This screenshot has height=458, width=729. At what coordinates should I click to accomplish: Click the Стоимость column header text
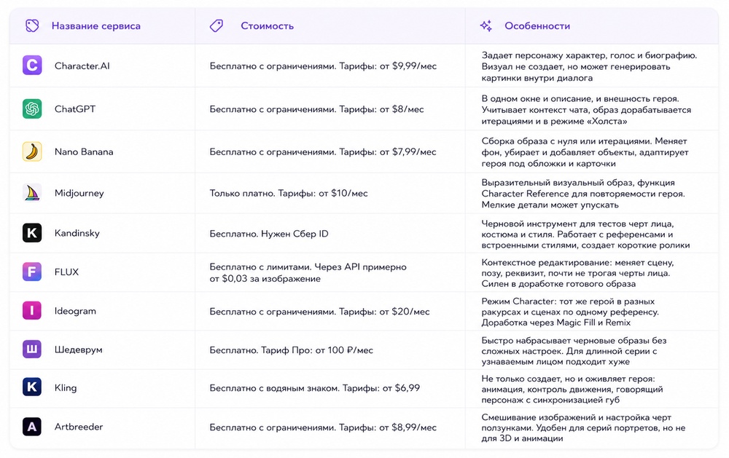point(268,26)
